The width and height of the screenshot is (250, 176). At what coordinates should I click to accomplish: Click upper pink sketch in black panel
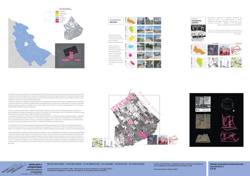(x=229, y=122)
